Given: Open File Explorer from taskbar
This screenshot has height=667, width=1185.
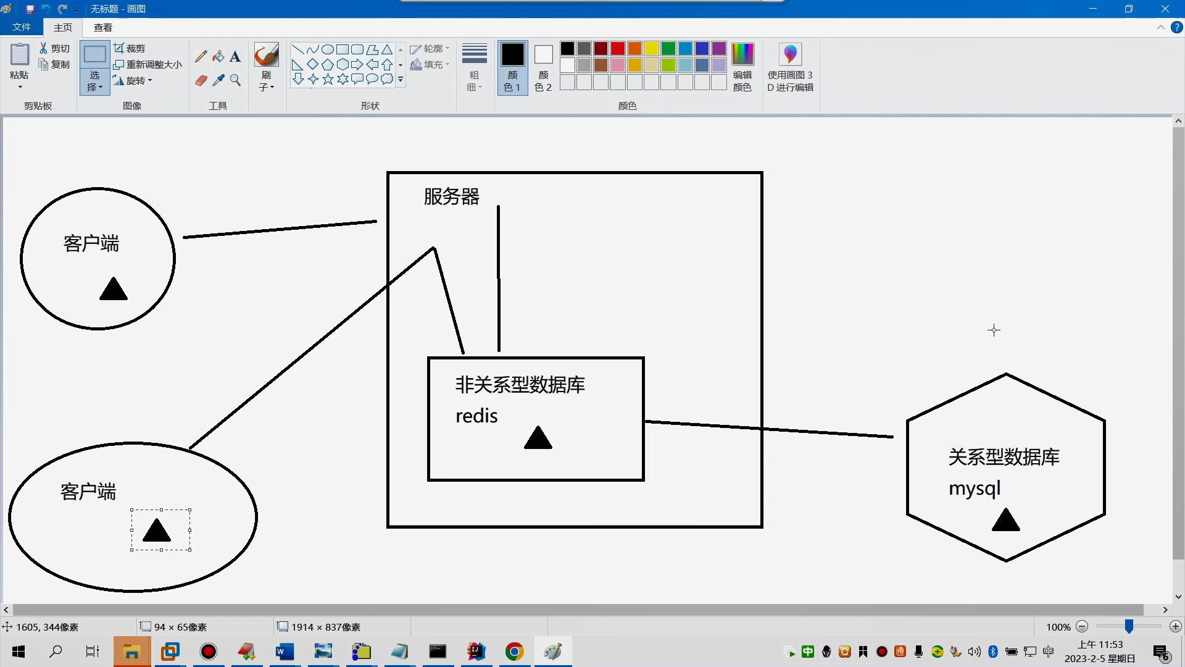Looking at the screenshot, I should [132, 652].
